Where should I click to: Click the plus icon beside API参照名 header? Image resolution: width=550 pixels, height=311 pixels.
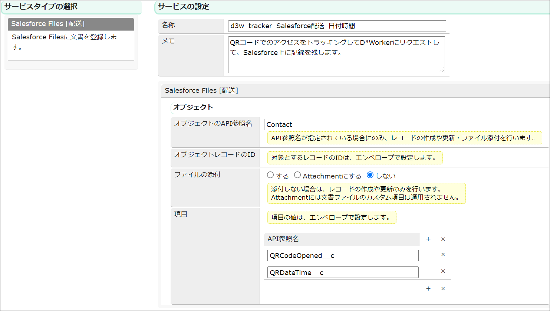tap(428, 239)
